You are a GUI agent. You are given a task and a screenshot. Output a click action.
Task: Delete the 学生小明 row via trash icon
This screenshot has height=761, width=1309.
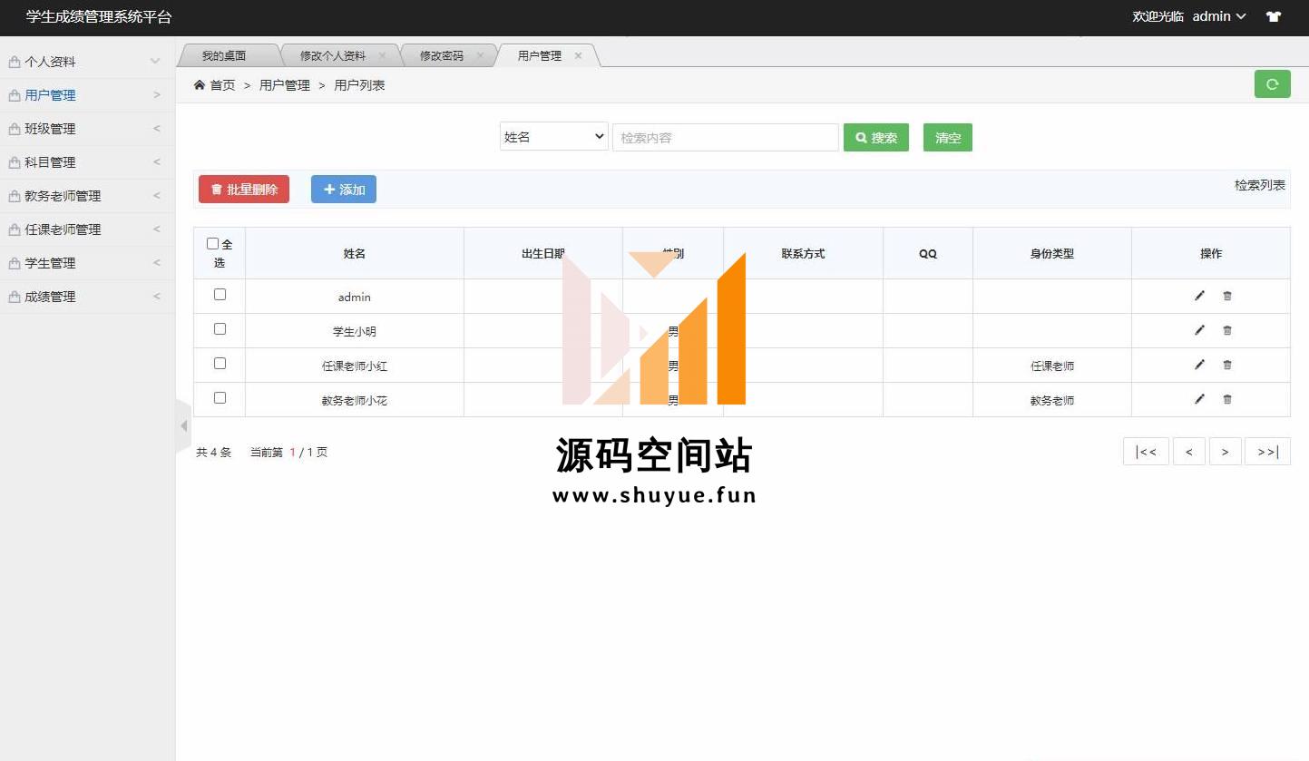pos(1227,331)
